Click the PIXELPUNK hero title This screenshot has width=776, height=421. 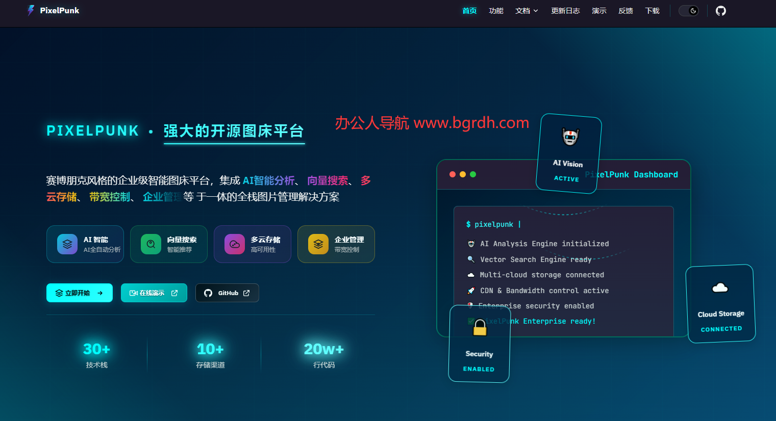coord(93,131)
